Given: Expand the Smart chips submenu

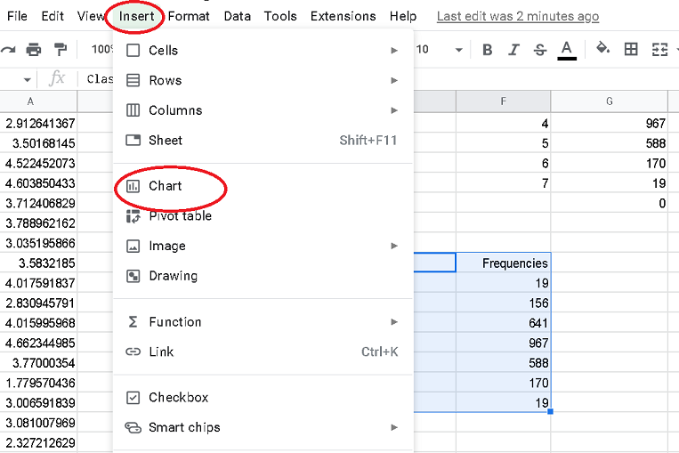Looking at the screenshot, I should [394, 427].
